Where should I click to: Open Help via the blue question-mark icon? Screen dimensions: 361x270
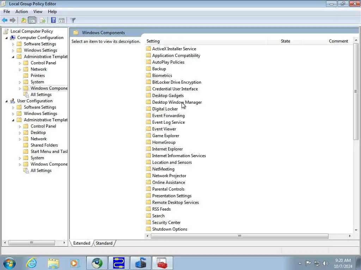pos(54,20)
